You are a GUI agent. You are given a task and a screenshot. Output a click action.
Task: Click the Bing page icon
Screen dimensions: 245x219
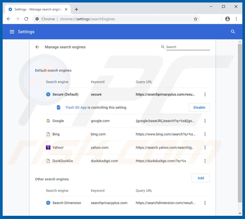(48, 134)
